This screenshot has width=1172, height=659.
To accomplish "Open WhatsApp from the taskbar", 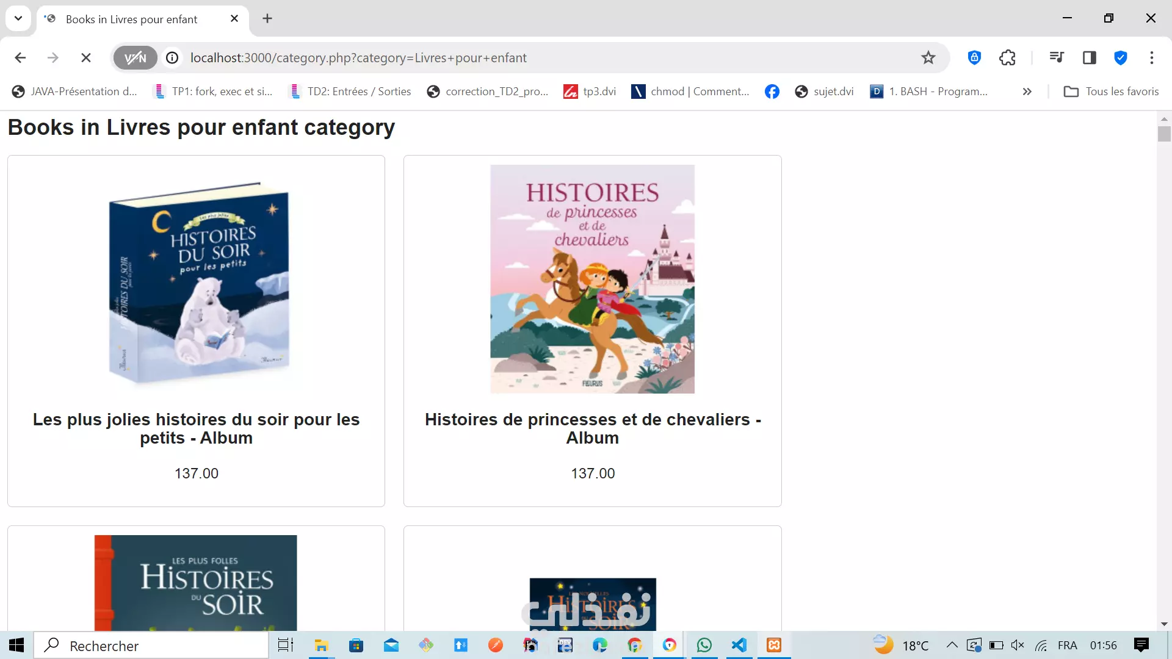I will tap(704, 645).
